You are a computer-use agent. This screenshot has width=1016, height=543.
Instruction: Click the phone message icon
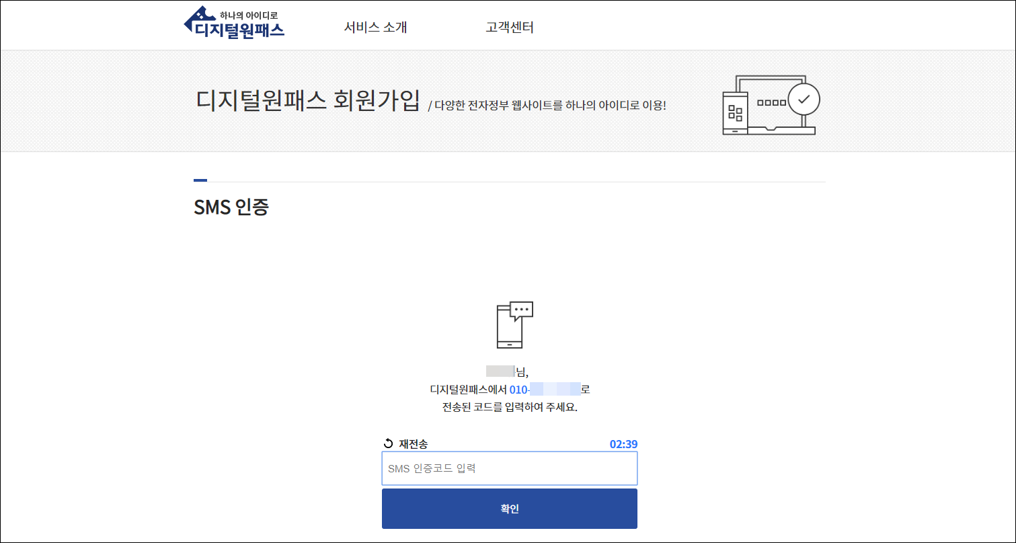click(514, 324)
